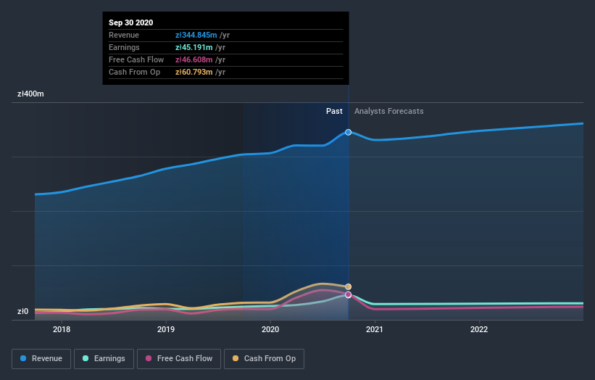Click the 2019 x-axis label
Viewport: 595px width, 380px height.
click(166, 329)
